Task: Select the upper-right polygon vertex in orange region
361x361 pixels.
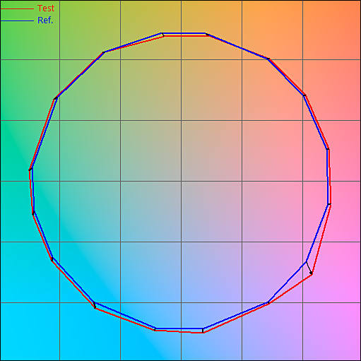Action: [268, 59]
